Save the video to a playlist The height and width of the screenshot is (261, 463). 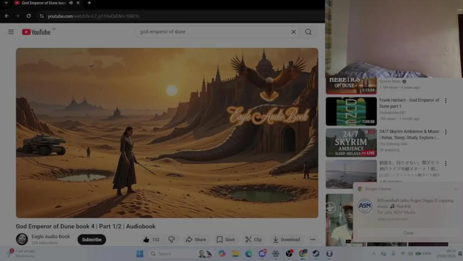(225, 240)
